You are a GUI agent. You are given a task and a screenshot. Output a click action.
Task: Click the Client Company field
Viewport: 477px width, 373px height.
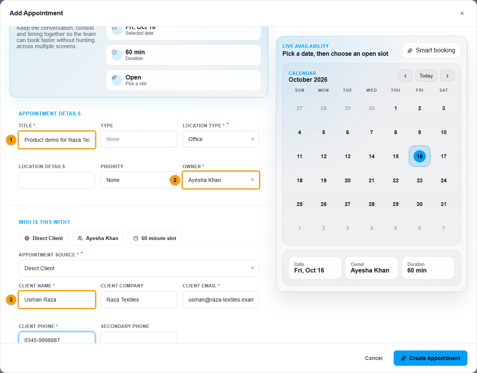pos(139,300)
